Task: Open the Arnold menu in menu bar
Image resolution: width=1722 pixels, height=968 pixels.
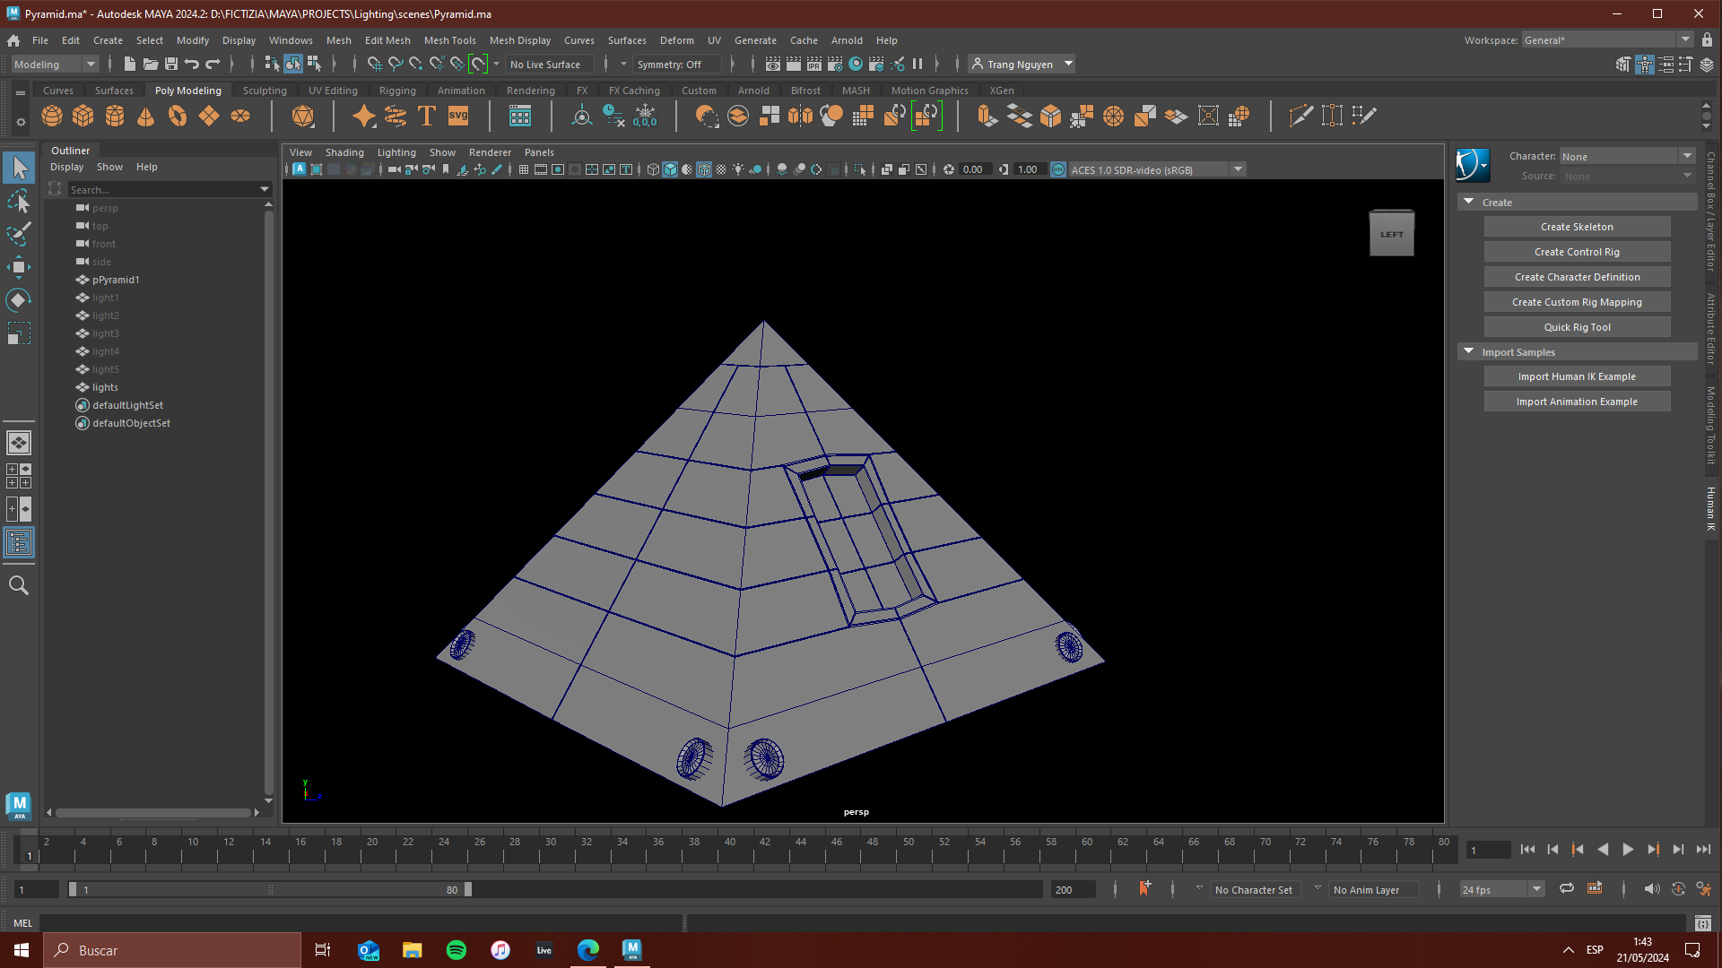Action: coord(847,40)
